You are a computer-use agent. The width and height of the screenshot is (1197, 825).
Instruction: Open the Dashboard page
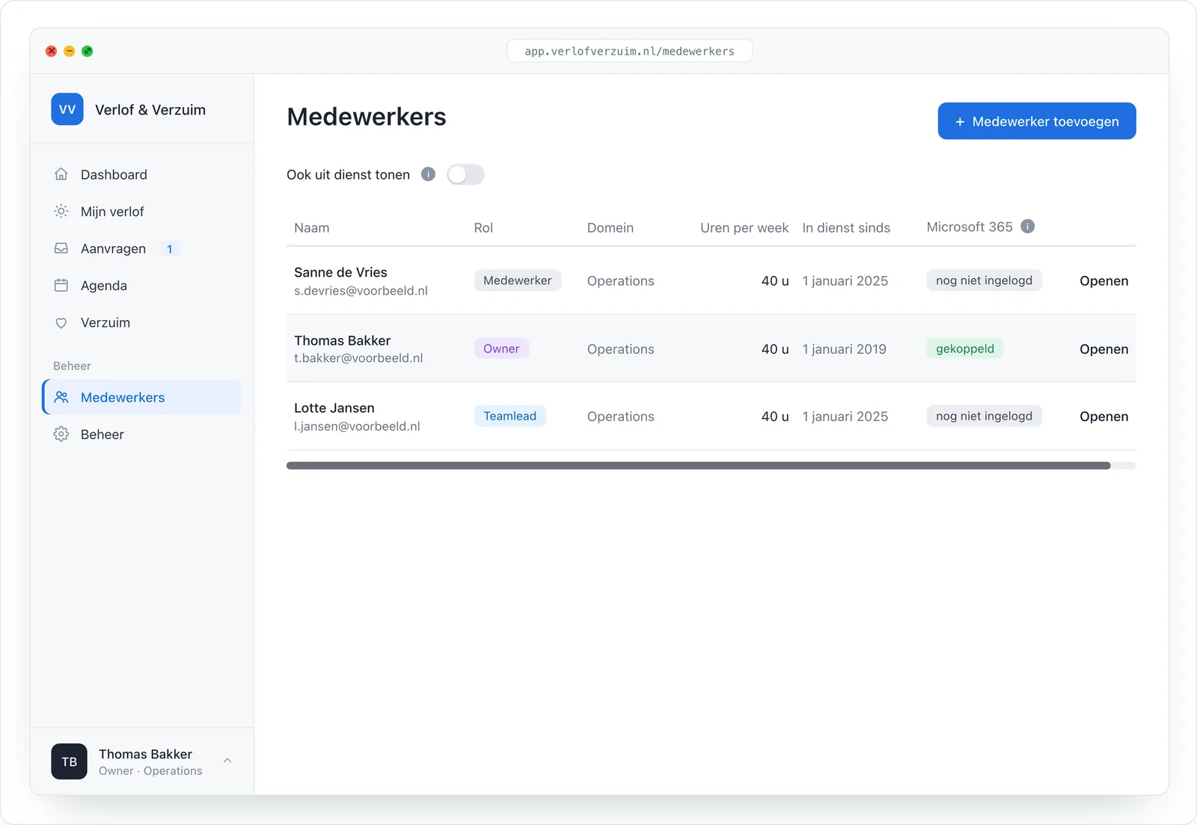[x=142, y=174]
